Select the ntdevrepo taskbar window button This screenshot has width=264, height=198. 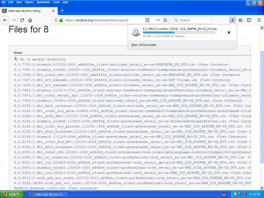tap(48, 194)
